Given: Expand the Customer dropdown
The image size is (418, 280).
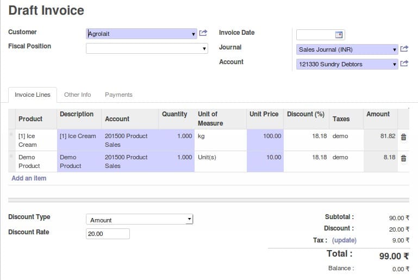Looking at the screenshot, I should [194, 34].
